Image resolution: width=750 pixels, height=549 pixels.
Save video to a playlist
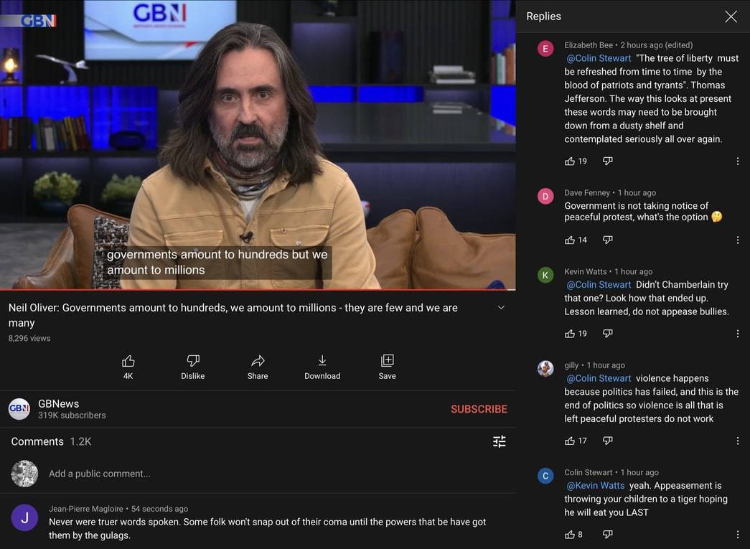[387, 361]
